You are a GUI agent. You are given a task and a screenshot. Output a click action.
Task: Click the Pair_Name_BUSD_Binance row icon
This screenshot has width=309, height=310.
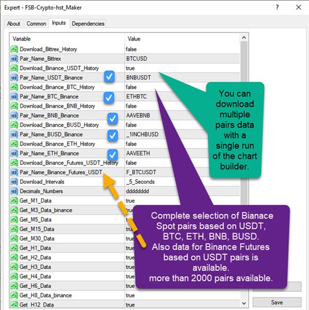pyautogui.click(x=14, y=134)
